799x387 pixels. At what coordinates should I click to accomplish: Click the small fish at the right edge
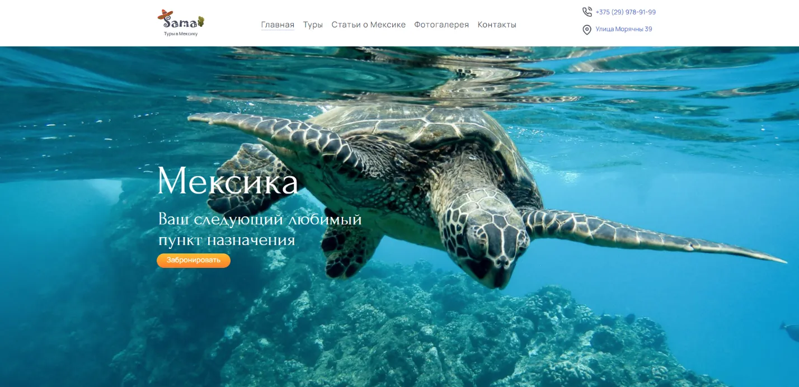click(789, 331)
